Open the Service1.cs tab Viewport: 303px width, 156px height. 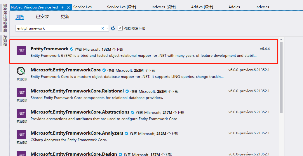tap(83, 7)
